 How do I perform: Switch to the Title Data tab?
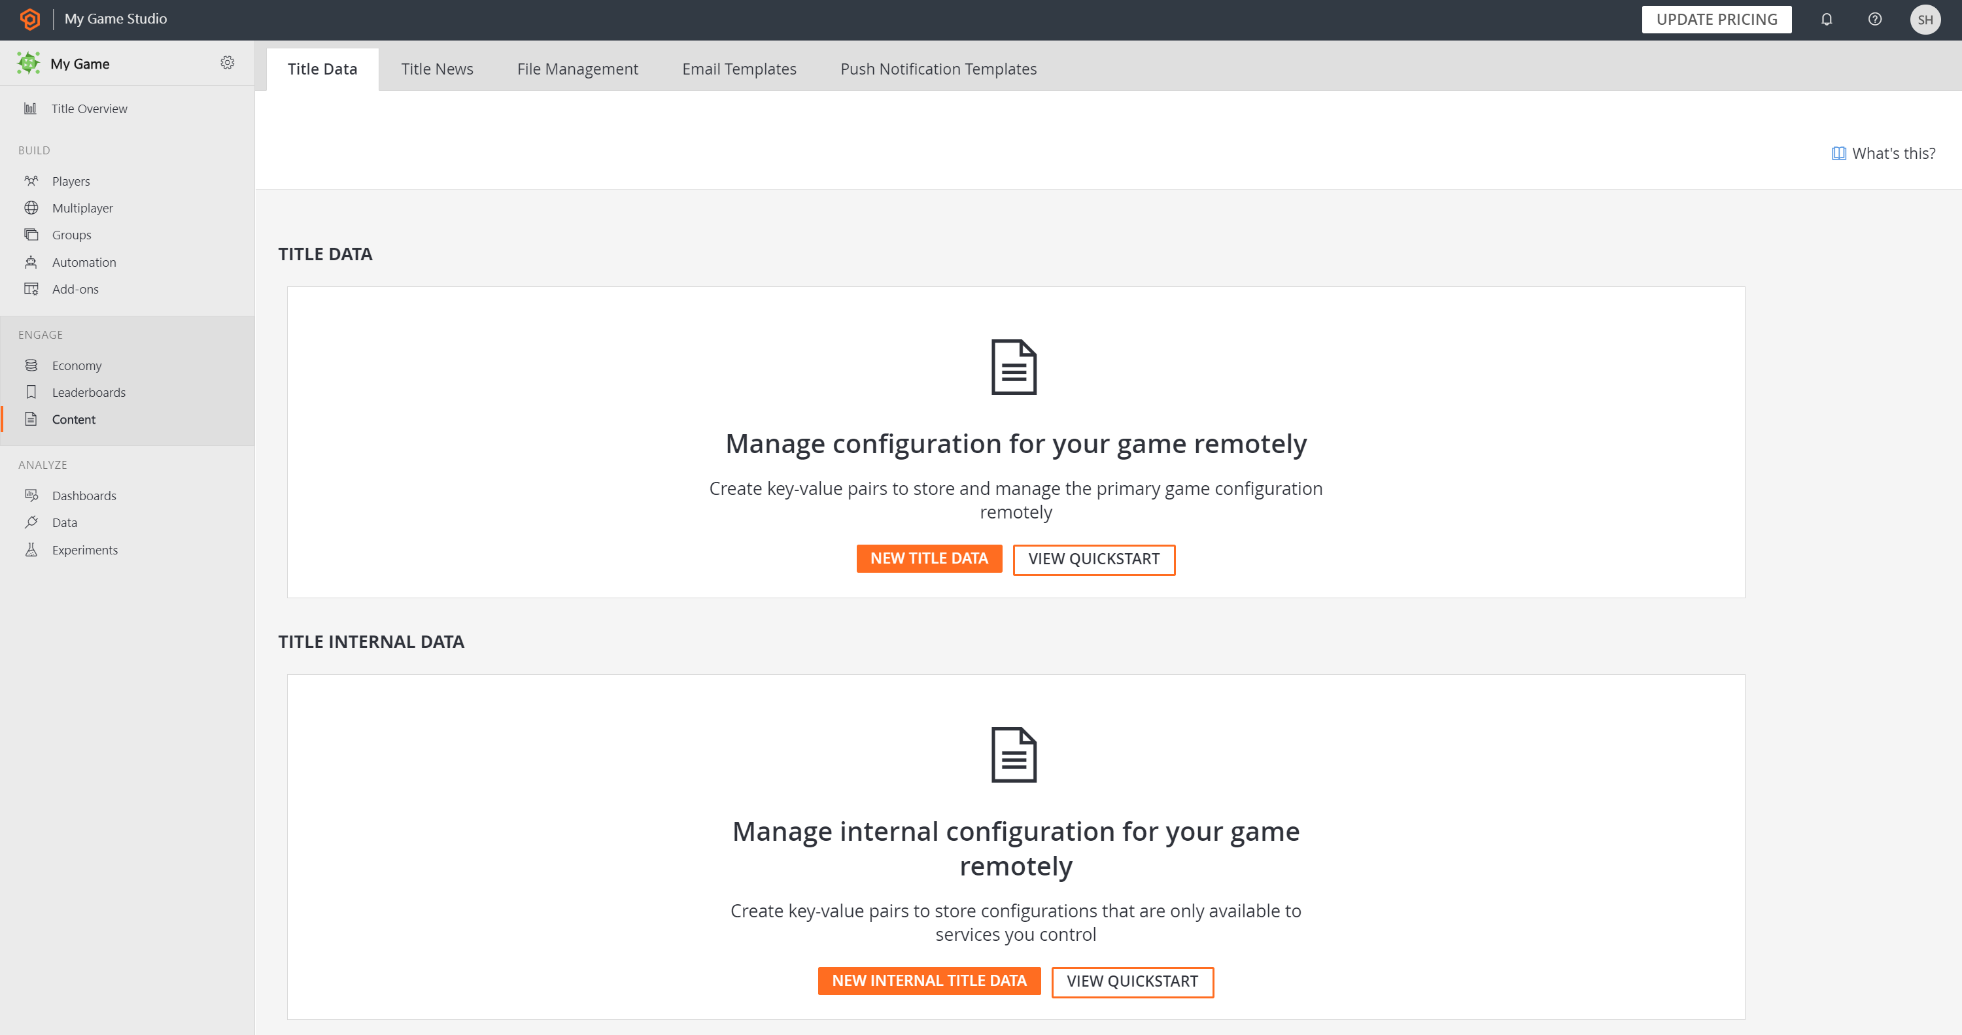coord(322,69)
